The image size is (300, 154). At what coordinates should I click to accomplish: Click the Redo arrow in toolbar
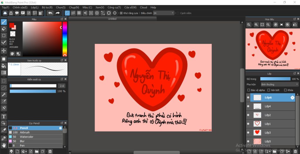tap(57, 13)
